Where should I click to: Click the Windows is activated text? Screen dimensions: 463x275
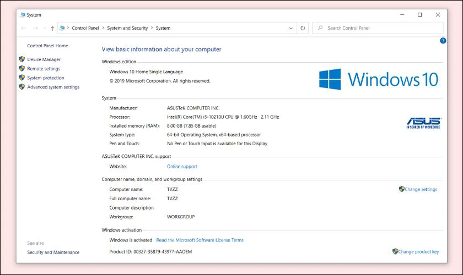pos(131,240)
